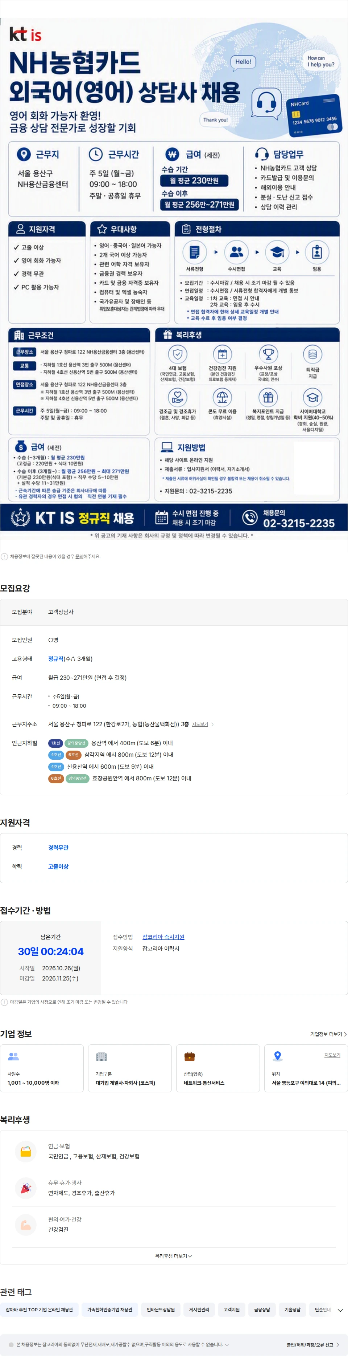348x1356 pixels.
Task: Click the 우수사원 포상 trophy icon
Action: pyautogui.click(x=268, y=354)
